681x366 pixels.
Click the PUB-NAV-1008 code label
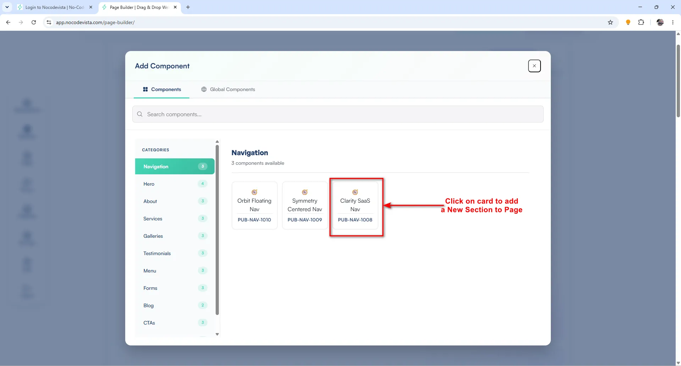click(355, 220)
